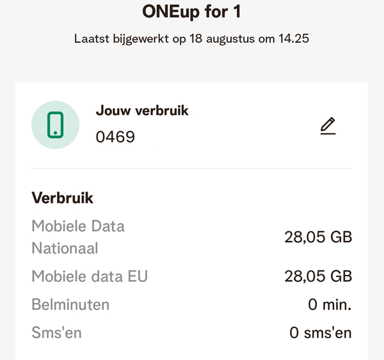Tap the green smartphone icon
Screen dimensions: 384x360
click(56, 124)
